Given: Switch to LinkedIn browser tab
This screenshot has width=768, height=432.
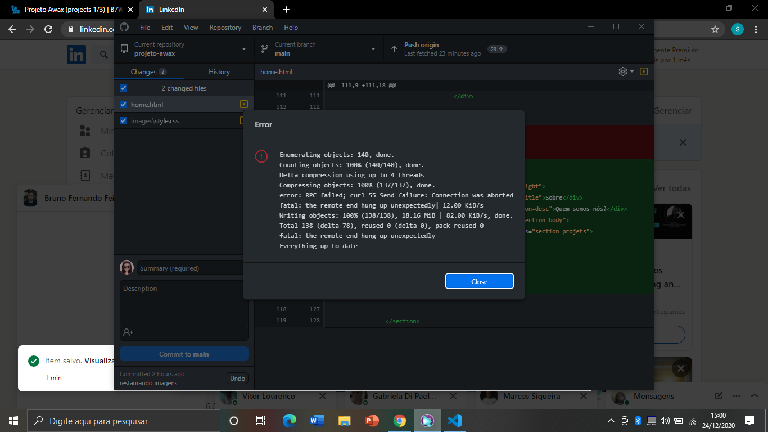Looking at the screenshot, I should coord(206,10).
